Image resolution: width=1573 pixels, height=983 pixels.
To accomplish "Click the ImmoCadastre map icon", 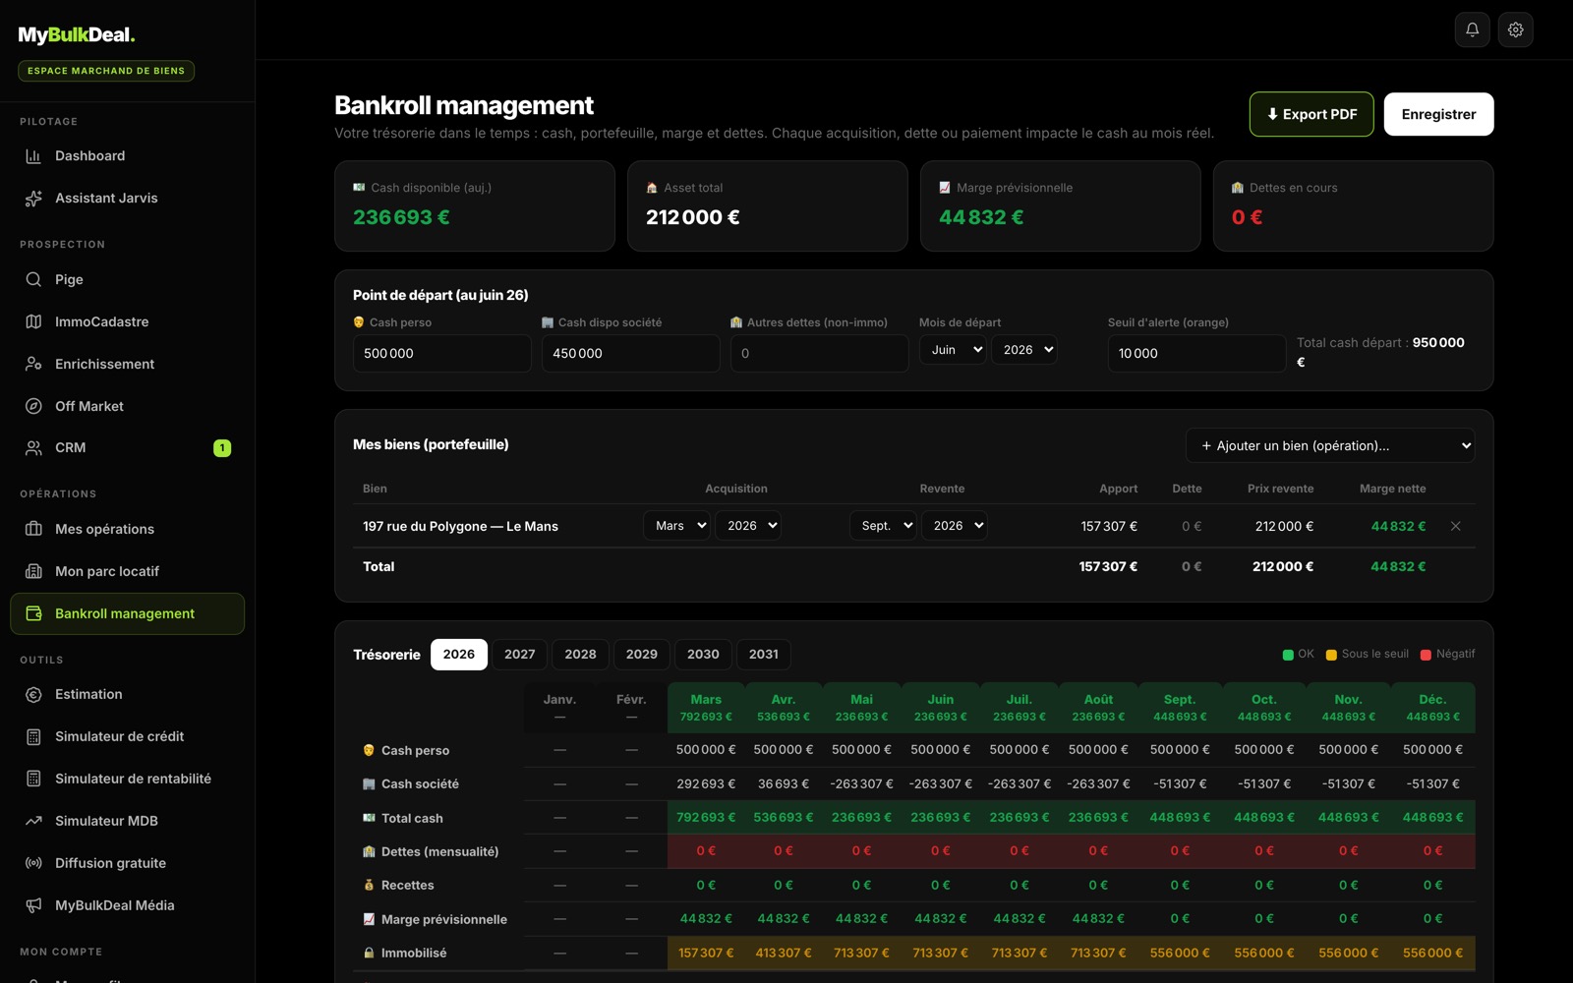I will (33, 321).
